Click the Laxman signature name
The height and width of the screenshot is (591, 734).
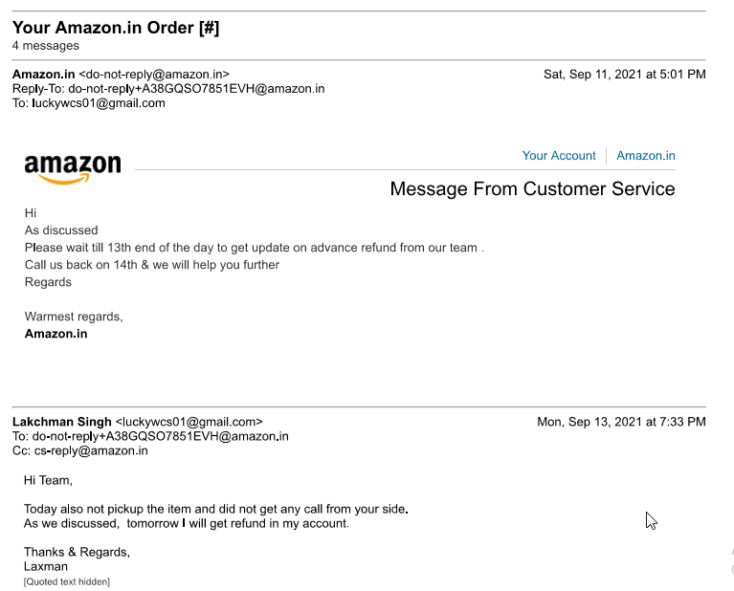coord(46,566)
